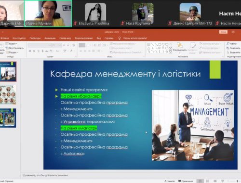Click the Восстановить reset slide icon
Viewport: 241px width, 183px height.
7,48
